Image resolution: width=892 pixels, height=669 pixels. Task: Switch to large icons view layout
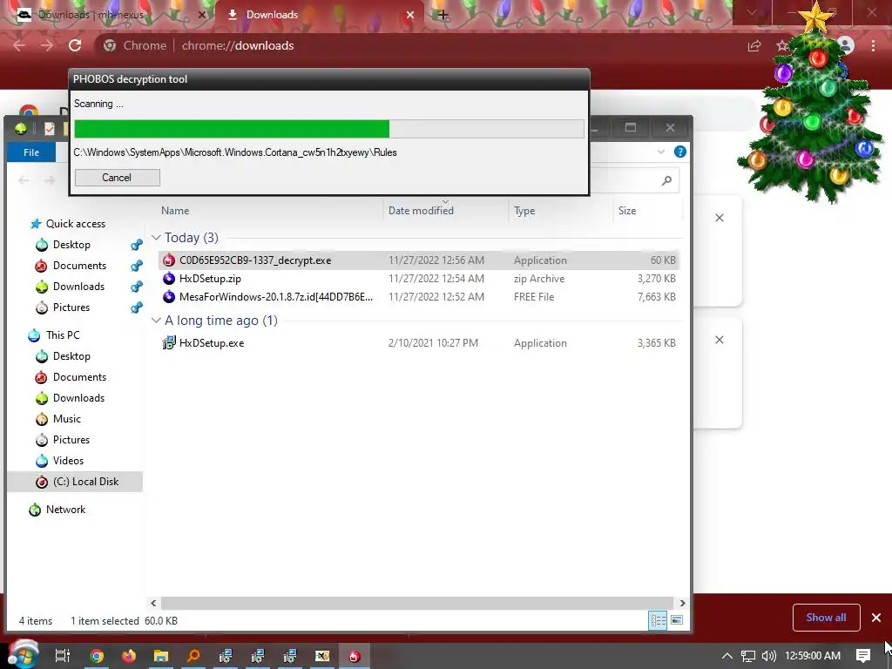pos(676,620)
